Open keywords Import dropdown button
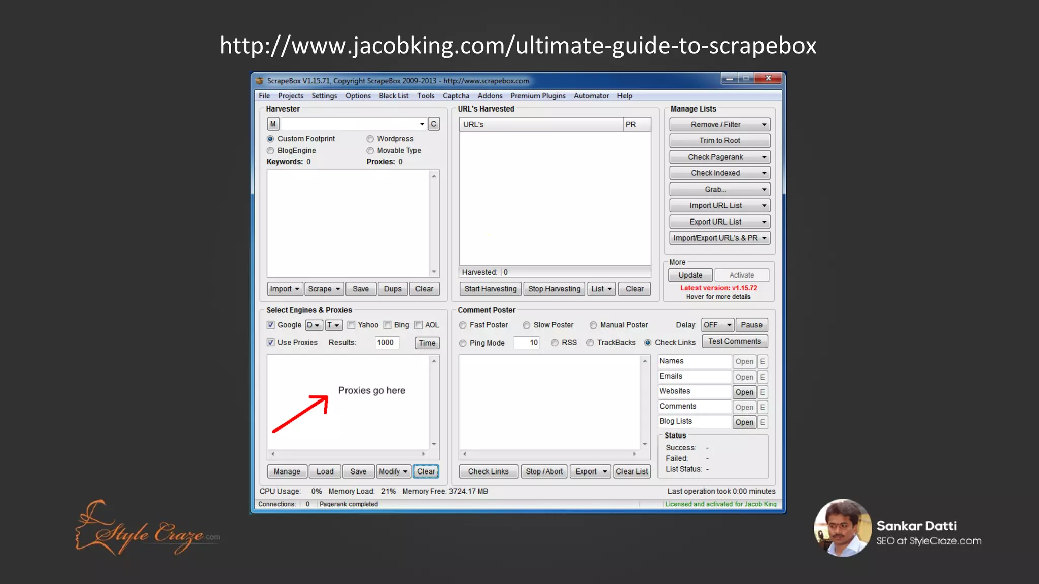The image size is (1039, 584). (x=285, y=289)
